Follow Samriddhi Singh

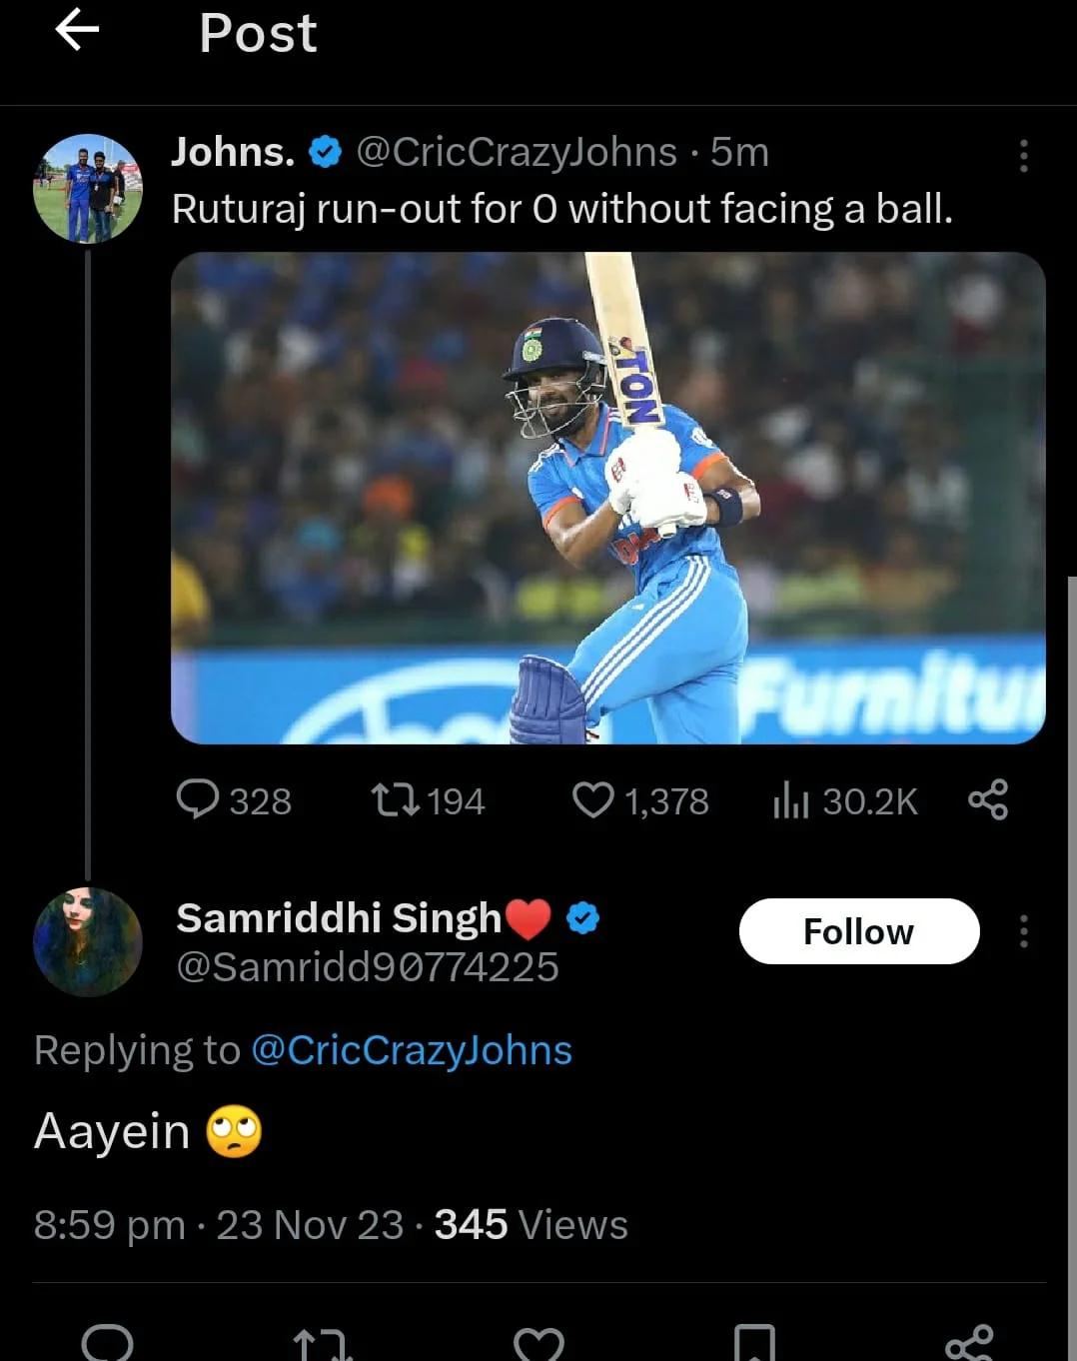(858, 931)
